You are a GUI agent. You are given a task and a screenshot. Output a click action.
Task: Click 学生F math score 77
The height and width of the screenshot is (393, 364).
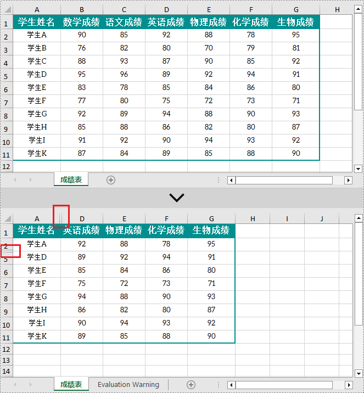click(x=81, y=101)
